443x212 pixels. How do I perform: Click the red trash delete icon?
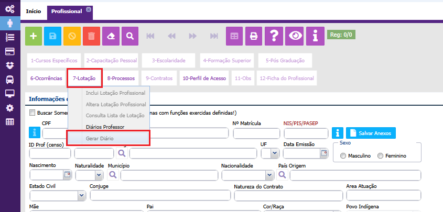(91, 36)
